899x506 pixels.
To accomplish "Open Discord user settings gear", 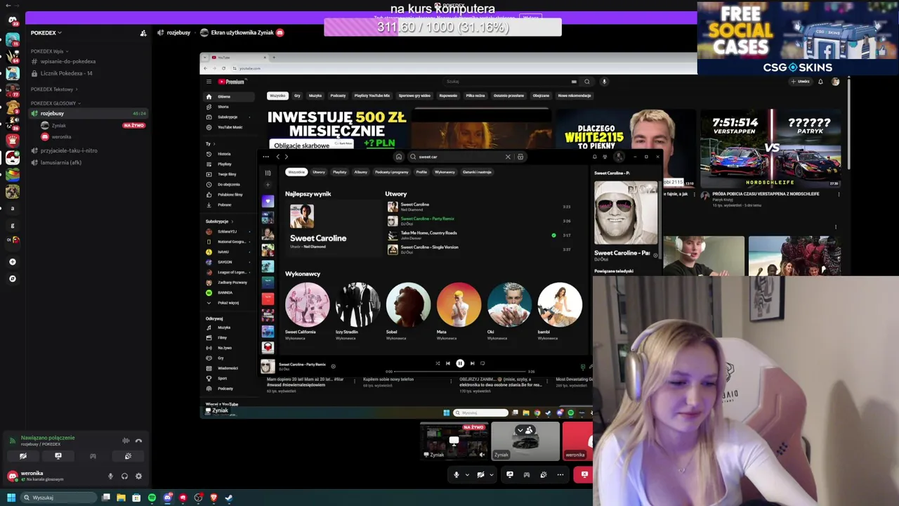I will (x=138, y=476).
